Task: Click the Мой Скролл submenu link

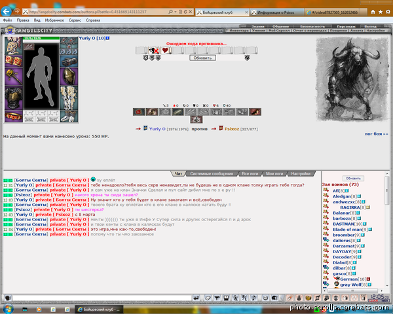Action: [x=279, y=30]
